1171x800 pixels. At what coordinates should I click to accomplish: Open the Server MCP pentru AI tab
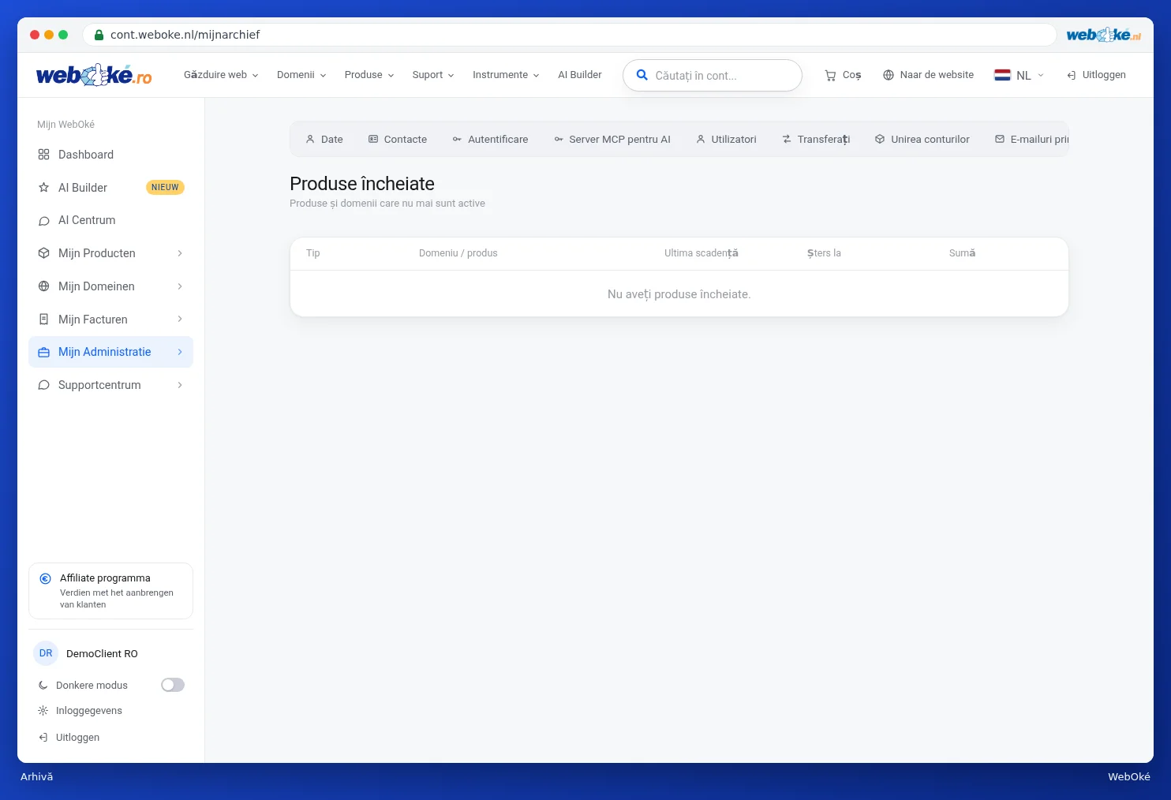pyautogui.click(x=612, y=140)
